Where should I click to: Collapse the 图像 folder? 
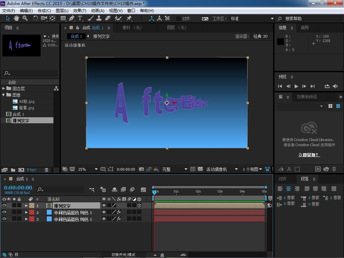point(3,95)
